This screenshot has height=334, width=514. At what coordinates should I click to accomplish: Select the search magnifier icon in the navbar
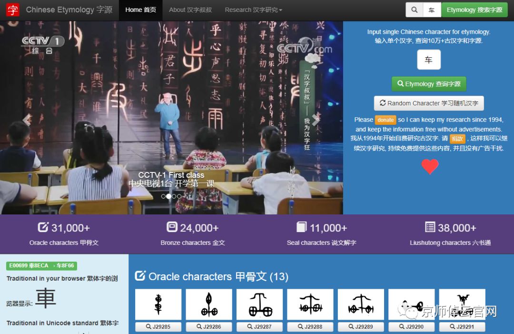414,9
